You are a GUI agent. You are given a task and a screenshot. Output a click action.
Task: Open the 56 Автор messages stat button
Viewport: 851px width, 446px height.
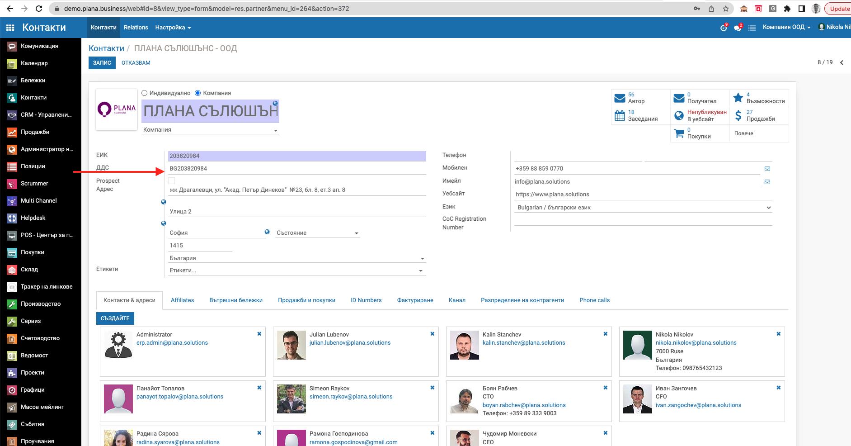point(640,98)
